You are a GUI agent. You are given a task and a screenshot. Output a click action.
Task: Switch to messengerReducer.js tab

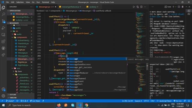point(70,7)
